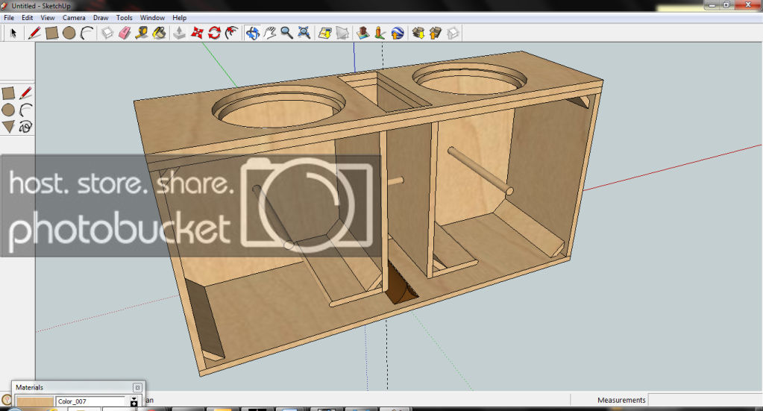Click the Preview in Google Earth icon
The width and height of the screenshot is (763, 411).
[398, 33]
